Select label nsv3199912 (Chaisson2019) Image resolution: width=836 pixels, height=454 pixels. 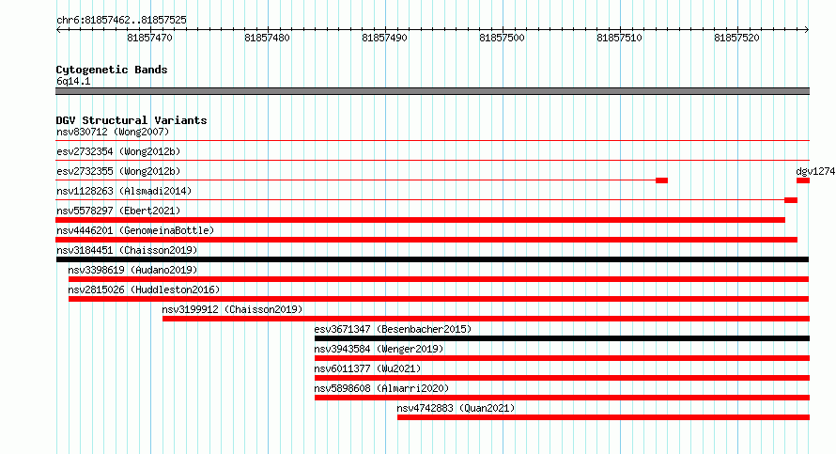(232, 309)
